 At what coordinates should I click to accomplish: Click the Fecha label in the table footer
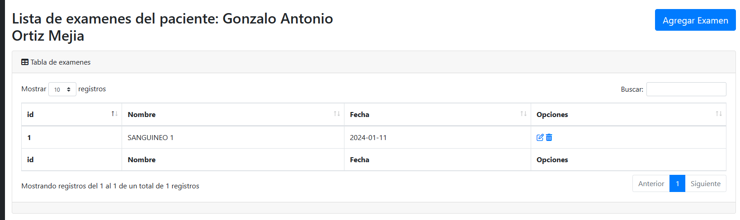[x=359, y=159]
